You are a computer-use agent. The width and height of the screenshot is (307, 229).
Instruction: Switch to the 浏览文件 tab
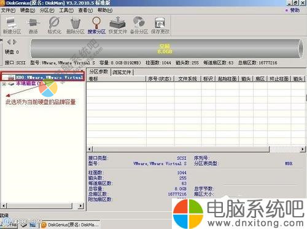coord(122,72)
